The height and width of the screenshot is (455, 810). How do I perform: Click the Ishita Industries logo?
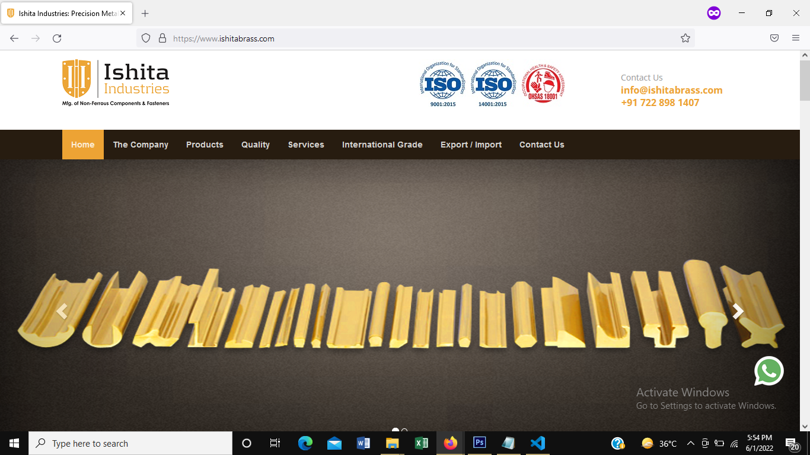tap(116, 82)
